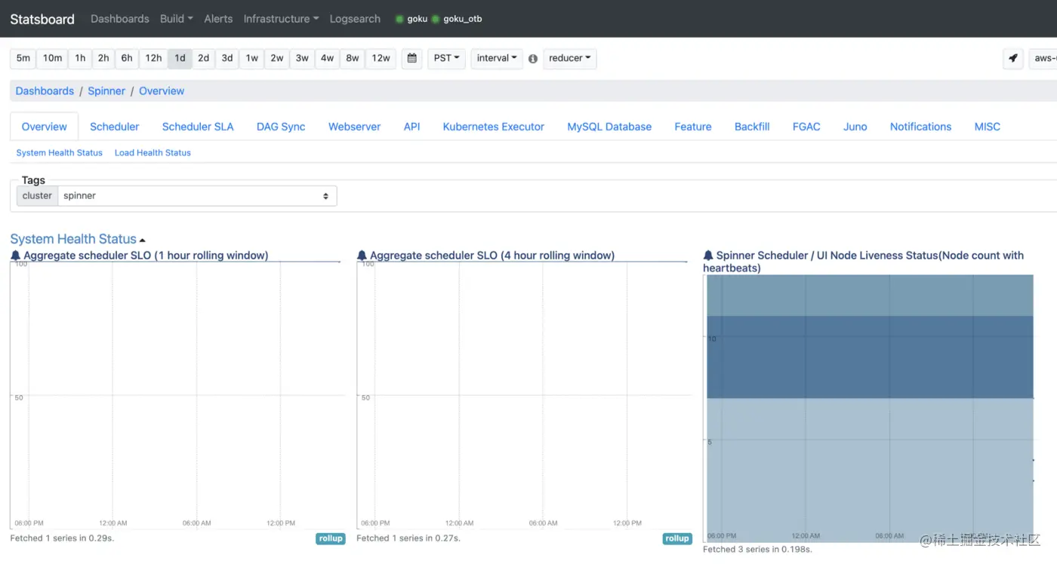Select the 5m time range
Screen dimensions: 1057x564
pos(23,58)
